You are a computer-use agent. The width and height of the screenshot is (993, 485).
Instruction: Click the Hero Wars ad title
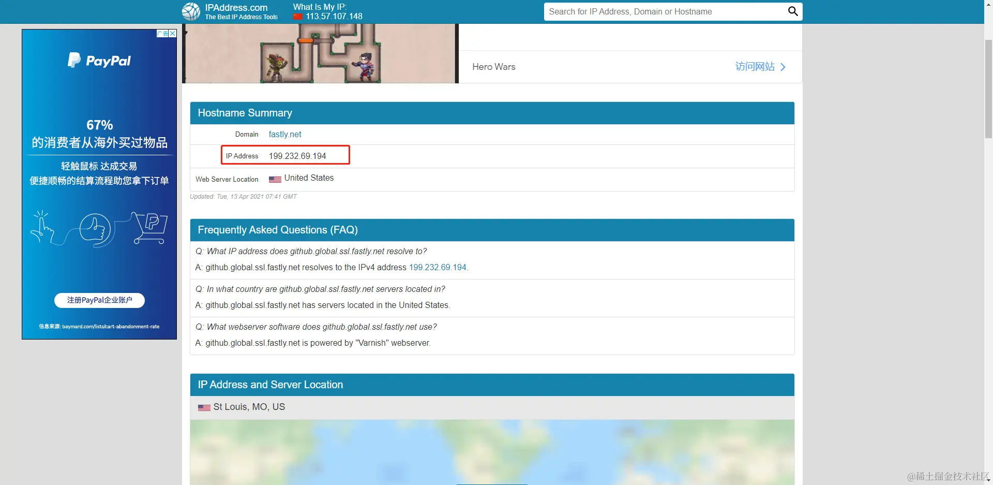pos(494,67)
